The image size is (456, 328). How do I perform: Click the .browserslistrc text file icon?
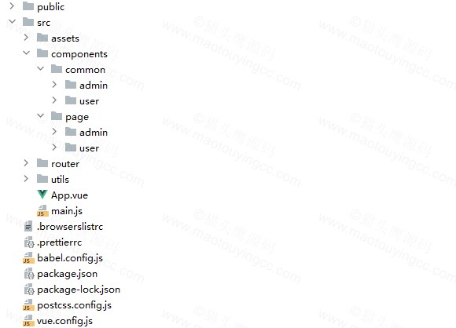[x=28, y=227]
